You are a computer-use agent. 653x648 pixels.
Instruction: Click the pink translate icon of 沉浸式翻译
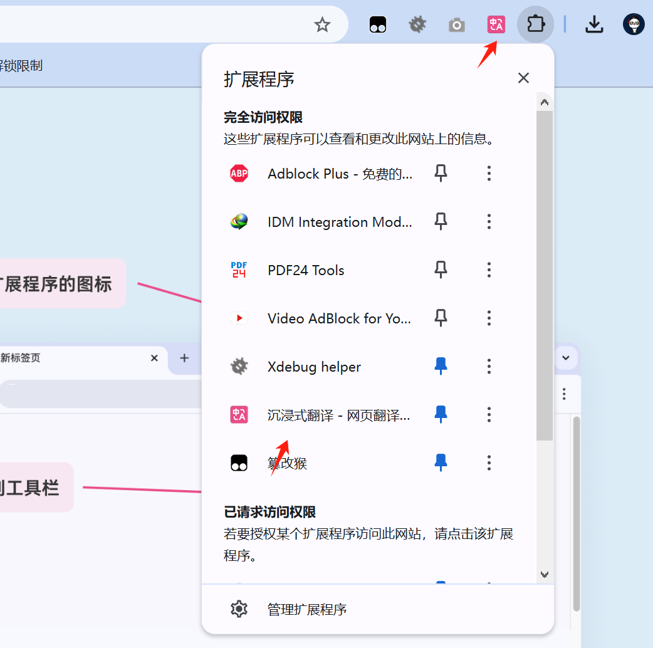pyautogui.click(x=239, y=415)
